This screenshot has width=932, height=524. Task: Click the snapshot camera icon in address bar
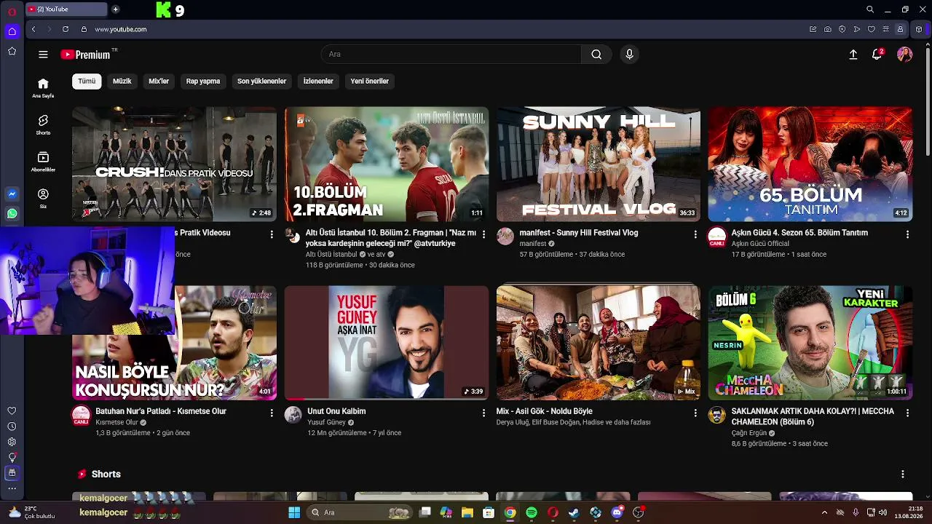828,29
